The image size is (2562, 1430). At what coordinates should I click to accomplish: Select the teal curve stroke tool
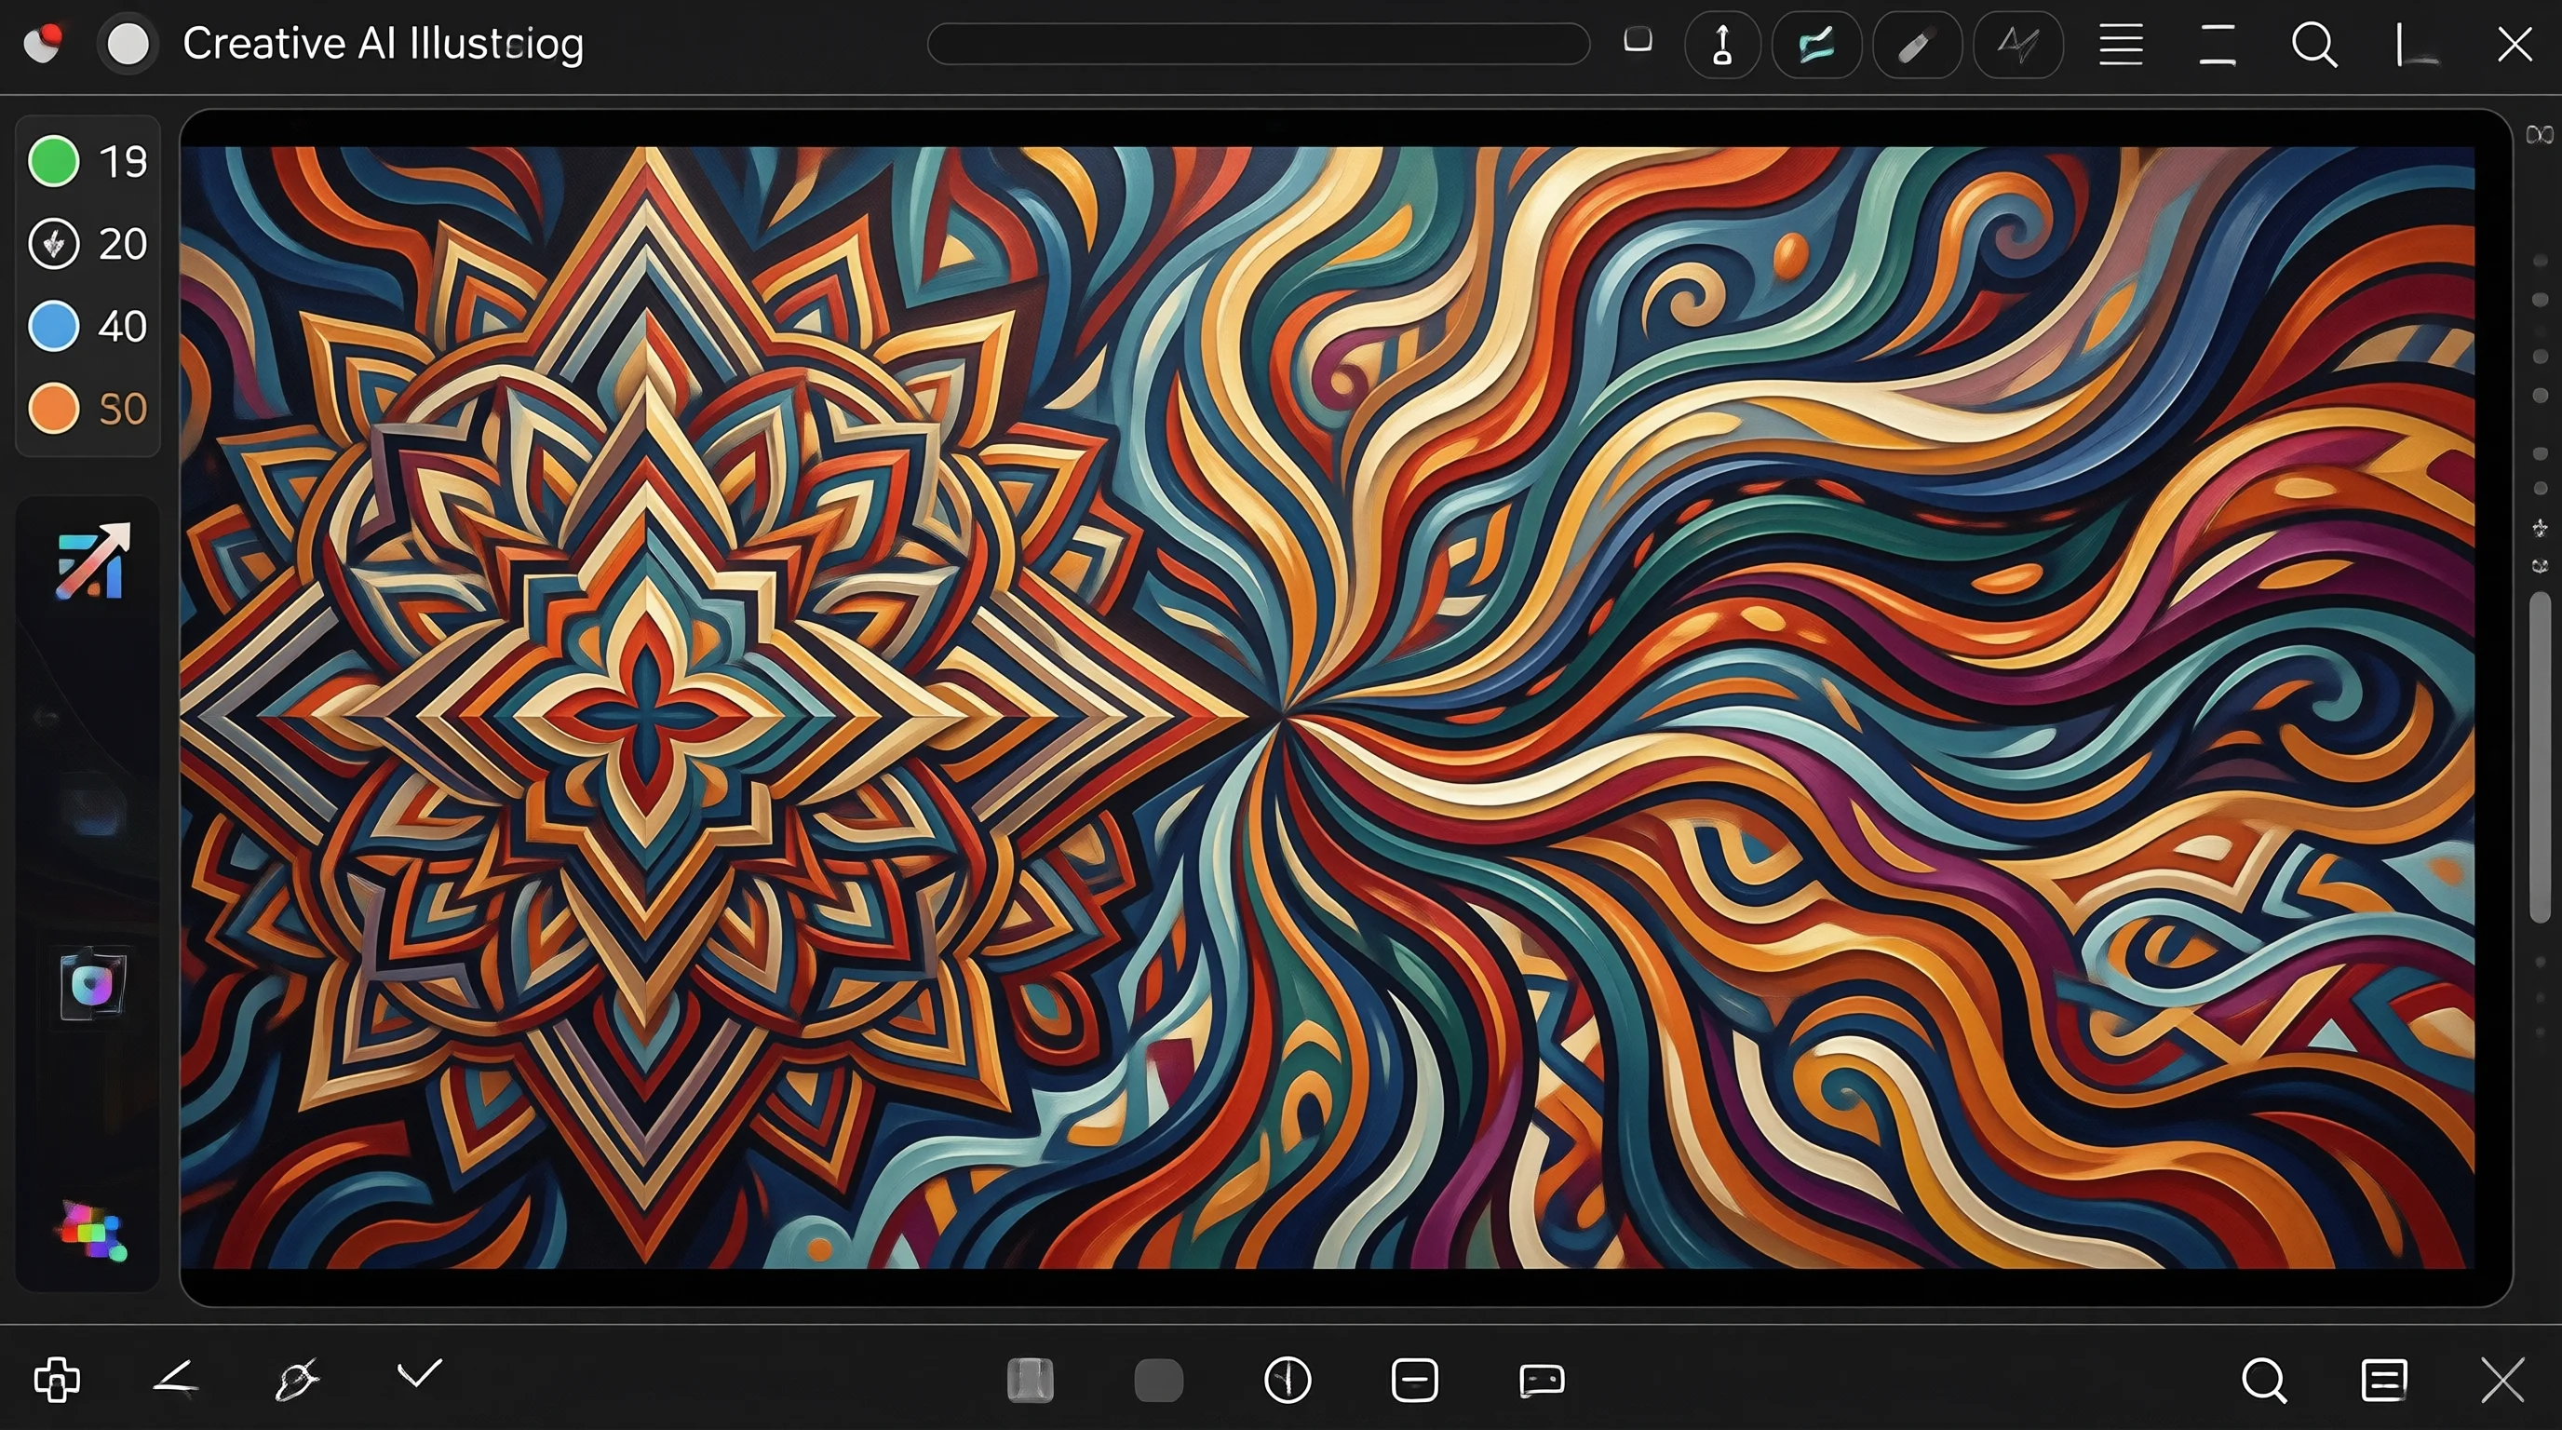click(x=1817, y=45)
